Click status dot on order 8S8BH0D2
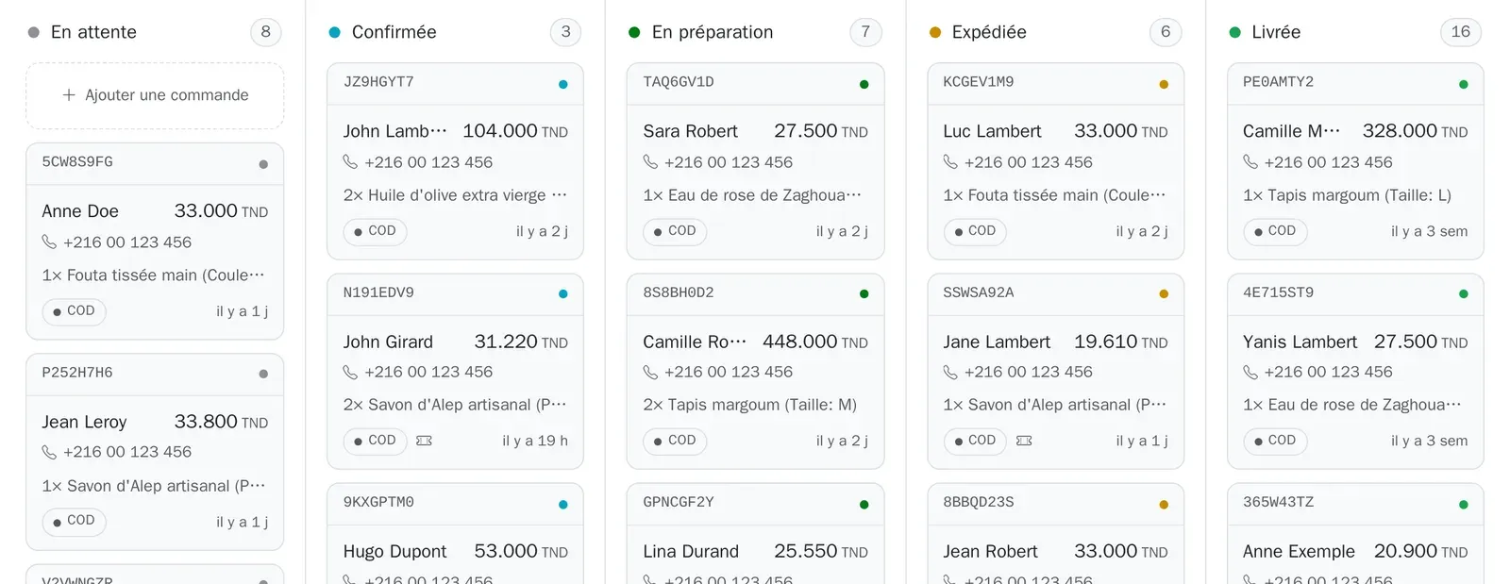 click(864, 294)
